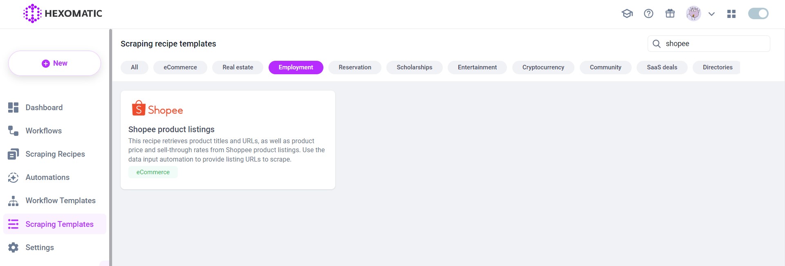Expand the profile dropdown chevron
This screenshot has width=785, height=266.
[x=711, y=14]
